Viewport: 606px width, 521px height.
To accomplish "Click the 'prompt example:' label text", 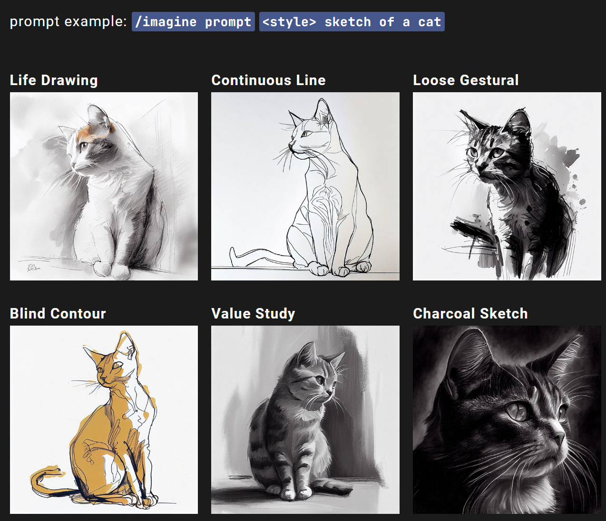I will 68,21.
